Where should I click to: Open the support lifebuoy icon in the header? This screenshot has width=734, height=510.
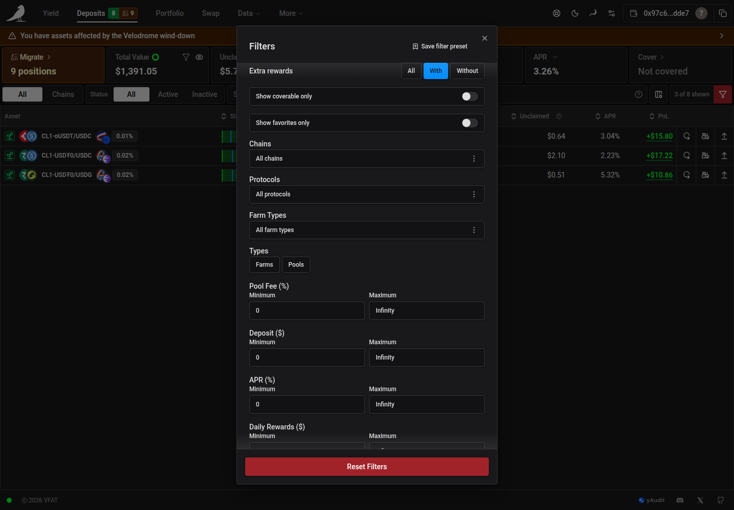pos(557,13)
